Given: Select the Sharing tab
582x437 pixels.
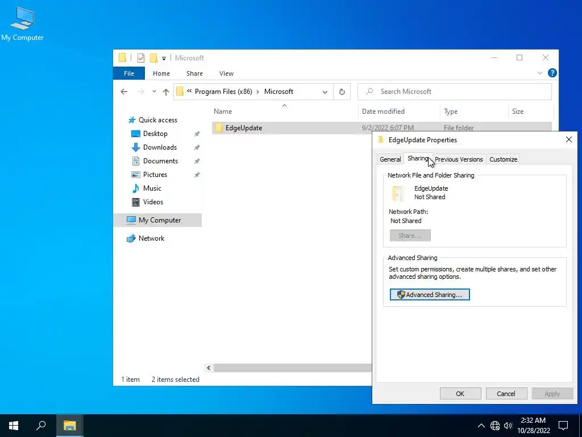Looking at the screenshot, I should pyautogui.click(x=418, y=158).
